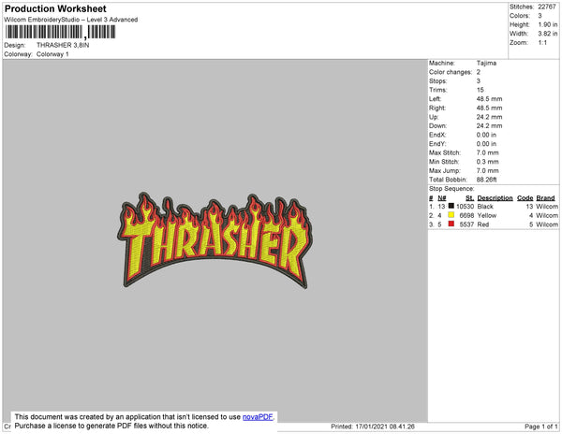
Task: Click the 'Purchase a license' notice line
Action: (111, 426)
